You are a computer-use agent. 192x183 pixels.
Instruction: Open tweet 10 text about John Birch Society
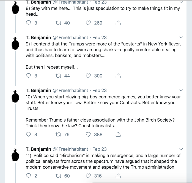[x=103, y=111]
